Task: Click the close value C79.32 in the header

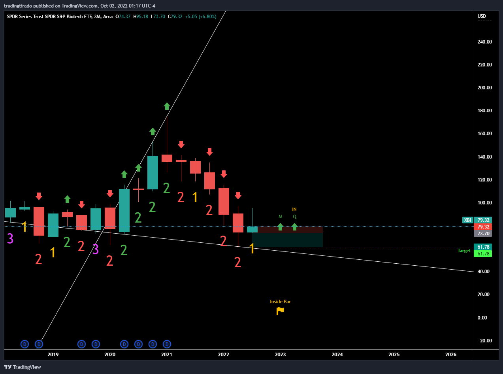Action: point(175,16)
